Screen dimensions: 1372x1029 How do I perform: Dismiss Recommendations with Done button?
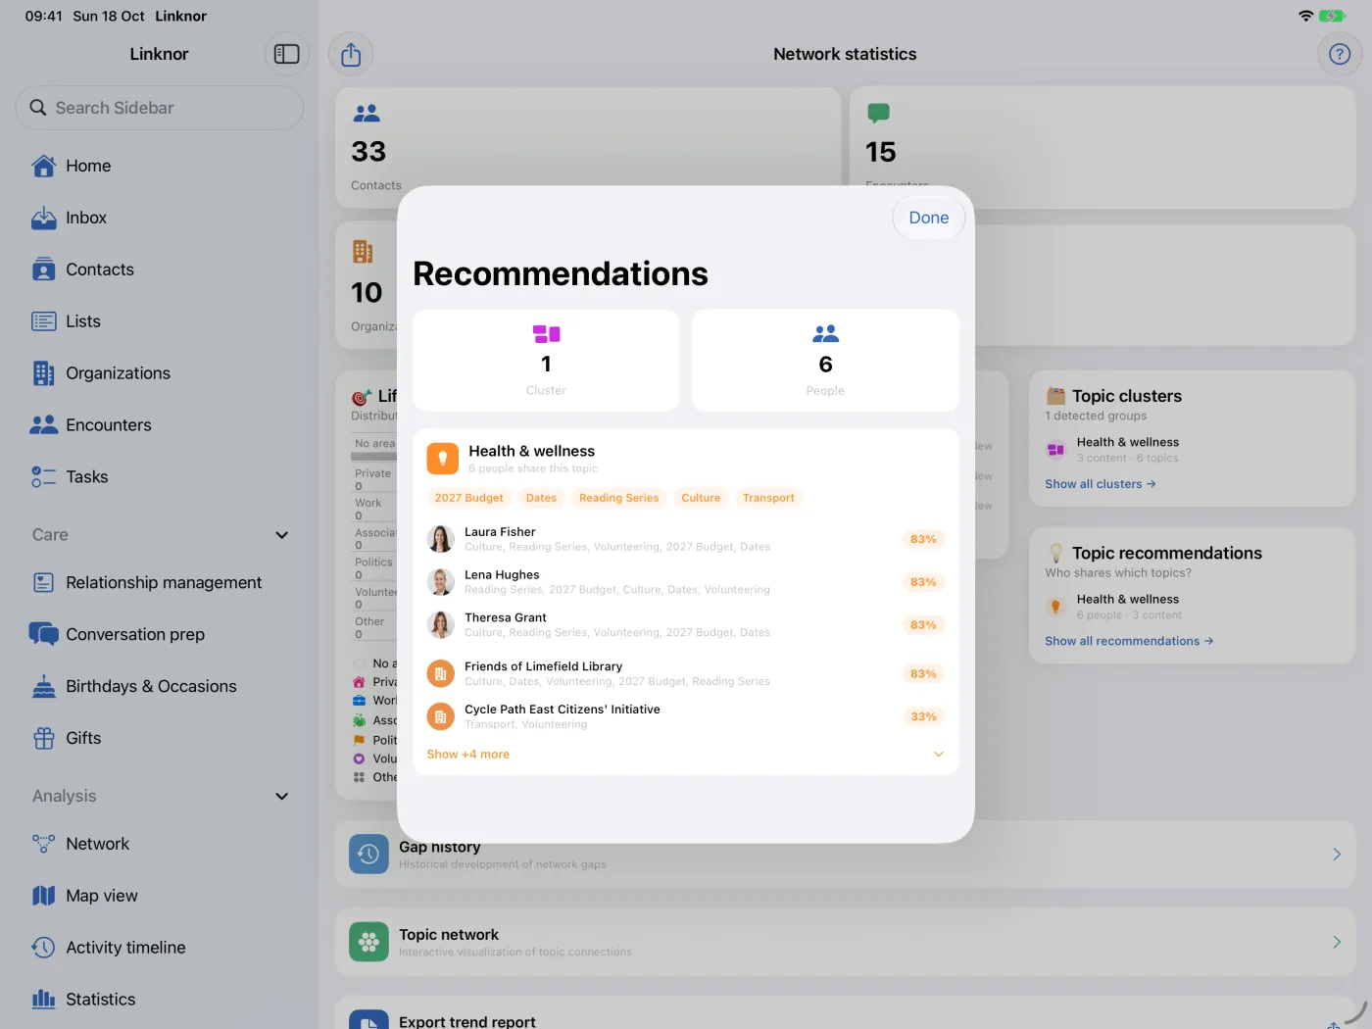click(928, 218)
